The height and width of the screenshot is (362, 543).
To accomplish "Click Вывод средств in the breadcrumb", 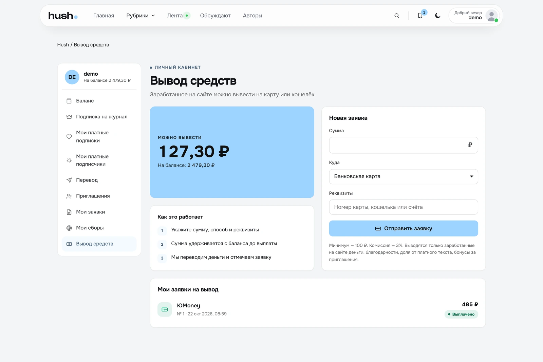I will click(x=91, y=45).
